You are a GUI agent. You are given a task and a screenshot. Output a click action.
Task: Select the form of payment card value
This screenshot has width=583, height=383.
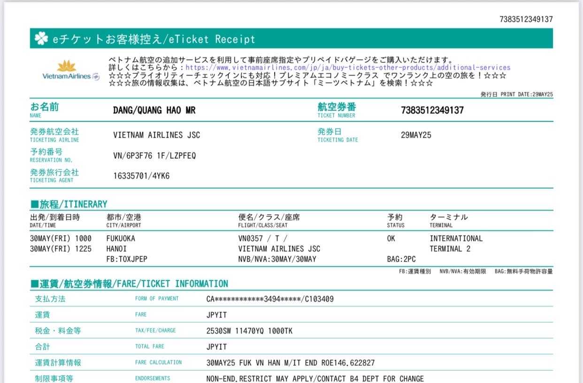point(270,299)
